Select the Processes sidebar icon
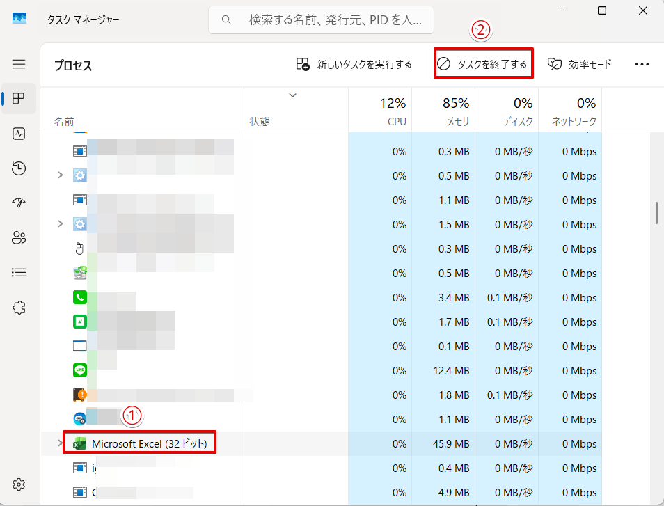 tap(19, 98)
